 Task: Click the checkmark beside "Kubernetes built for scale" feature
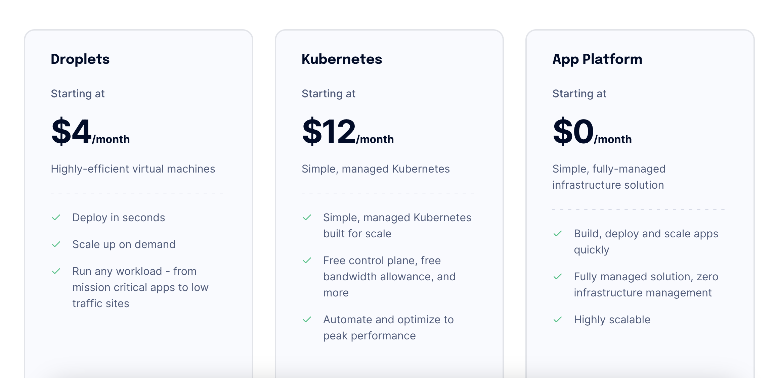307,218
